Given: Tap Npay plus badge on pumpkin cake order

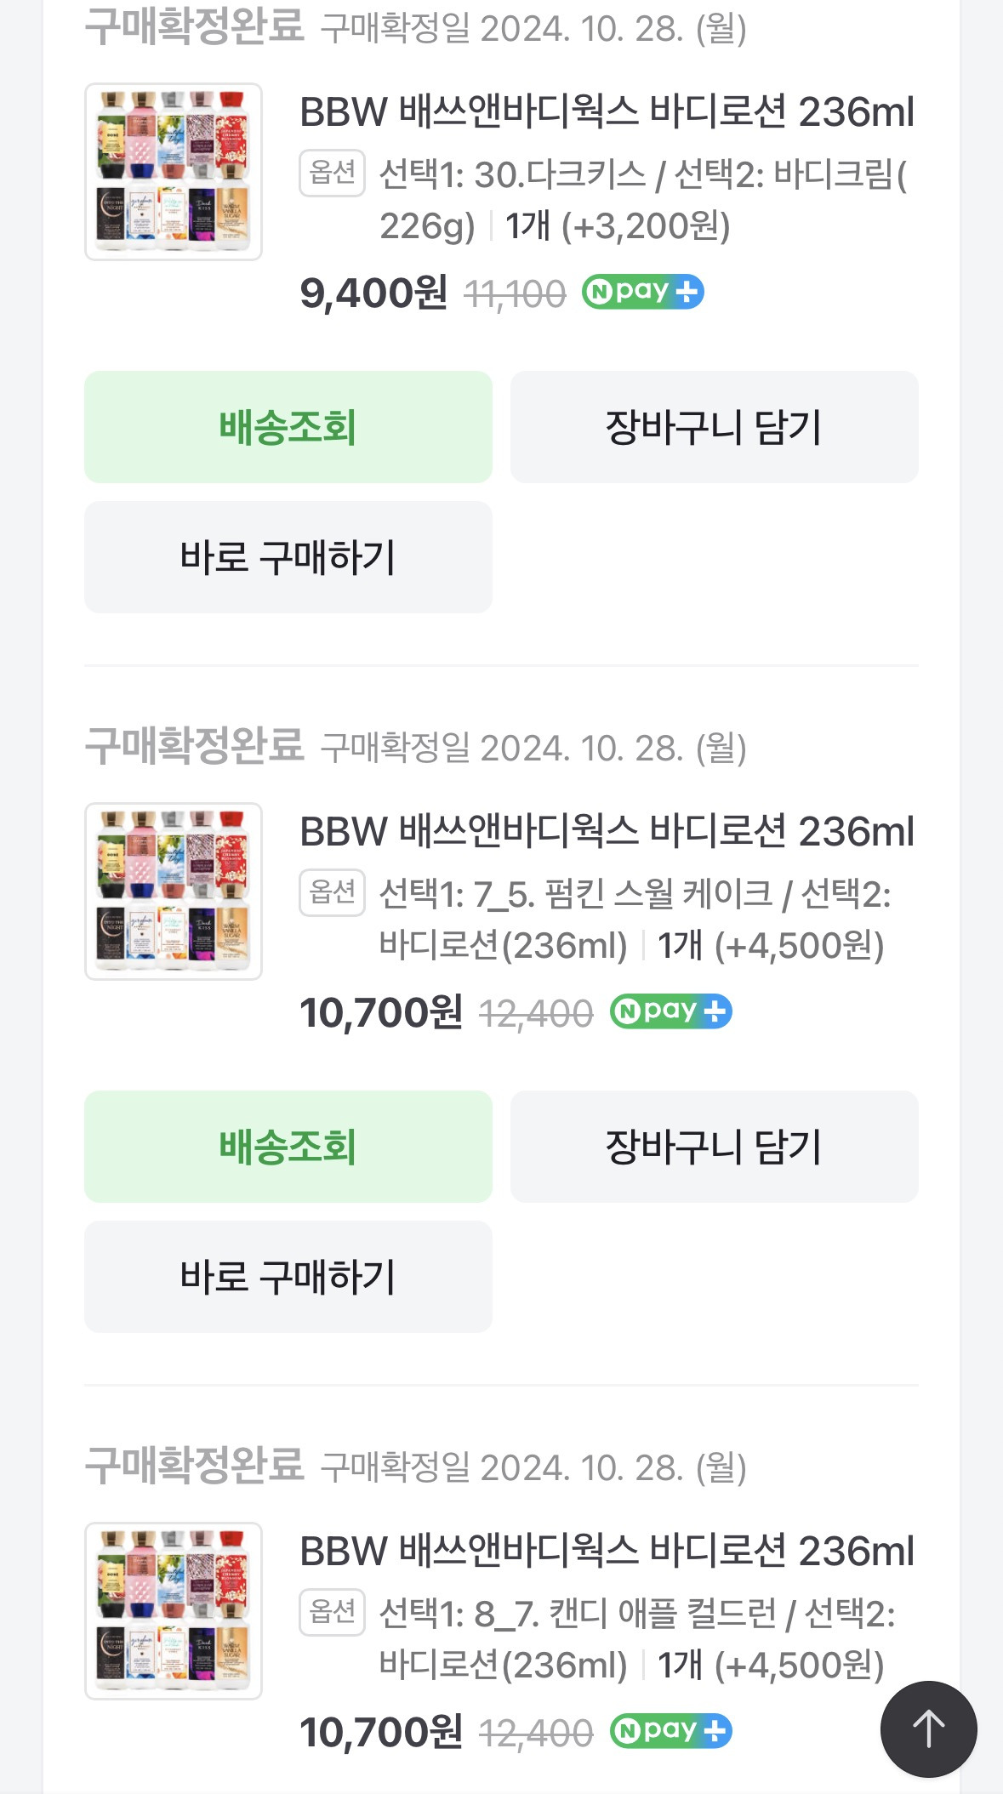Looking at the screenshot, I should coord(670,1011).
